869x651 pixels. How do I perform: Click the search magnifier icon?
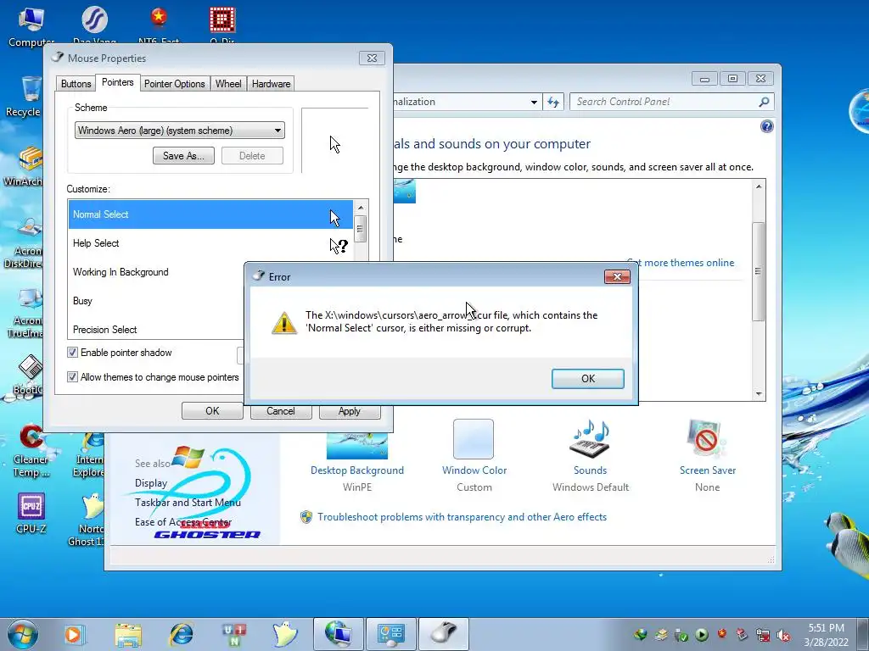coord(764,102)
